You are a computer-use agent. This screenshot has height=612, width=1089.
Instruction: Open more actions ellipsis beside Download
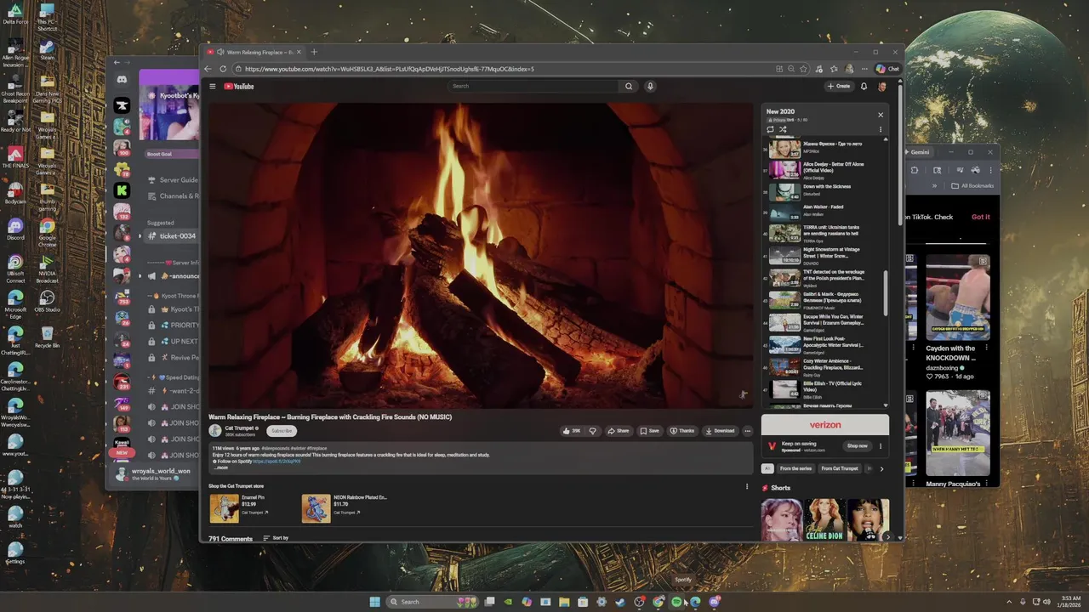coord(748,431)
